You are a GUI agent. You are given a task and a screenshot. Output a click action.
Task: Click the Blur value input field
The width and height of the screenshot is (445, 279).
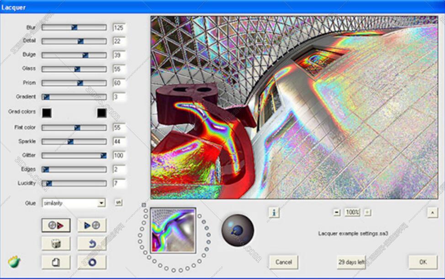click(x=119, y=27)
